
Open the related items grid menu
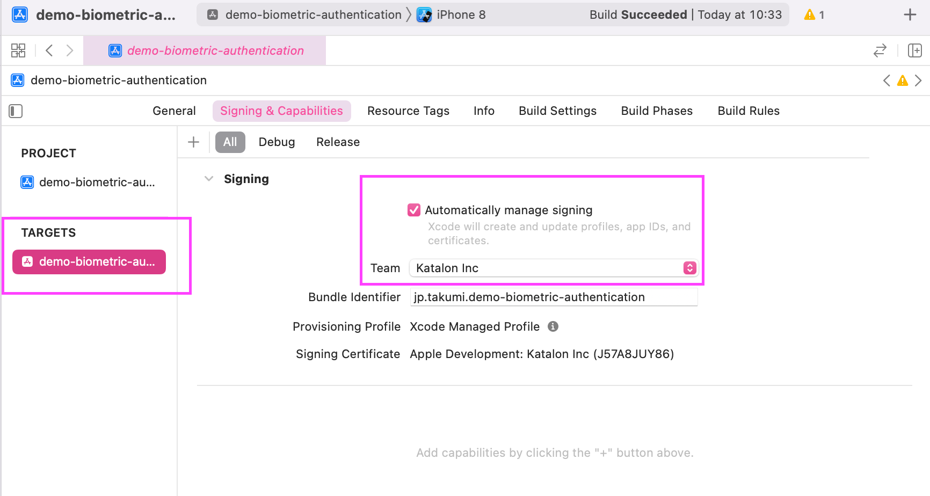coord(18,50)
